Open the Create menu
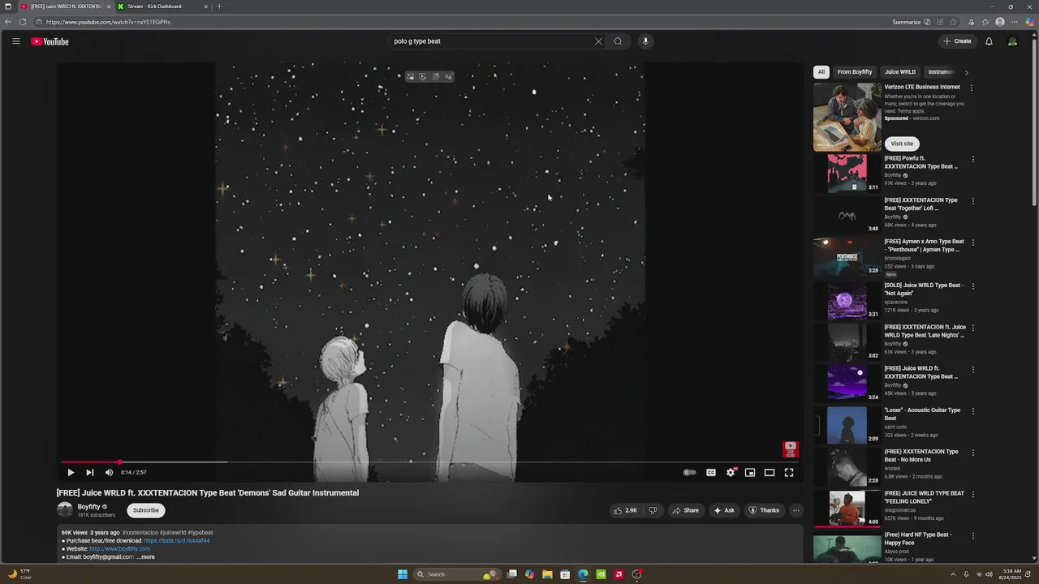Screen dimensions: 1039x584 pyautogui.click(x=957, y=41)
